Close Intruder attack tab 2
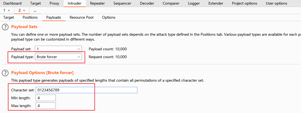This screenshot has width=301, height=113. (24, 10)
